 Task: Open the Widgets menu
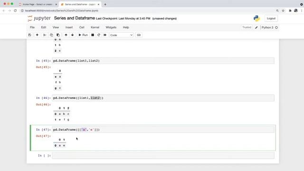[111, 28]
